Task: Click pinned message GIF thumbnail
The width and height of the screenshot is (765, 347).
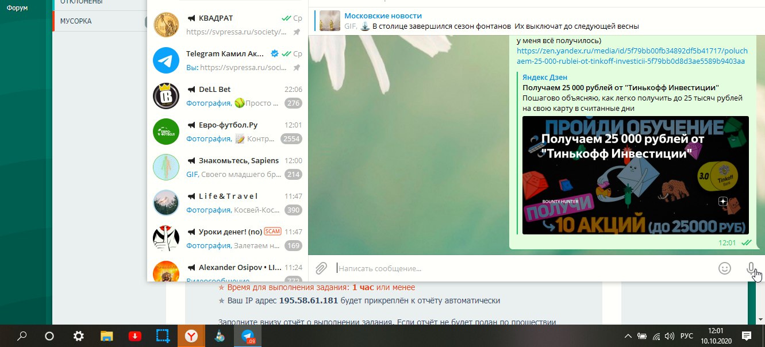Action: [x=330, y=21]
